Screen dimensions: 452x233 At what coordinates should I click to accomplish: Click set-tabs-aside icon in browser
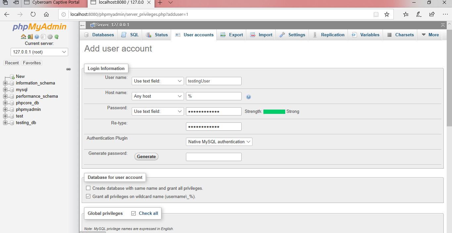click(x=16, y=3)
